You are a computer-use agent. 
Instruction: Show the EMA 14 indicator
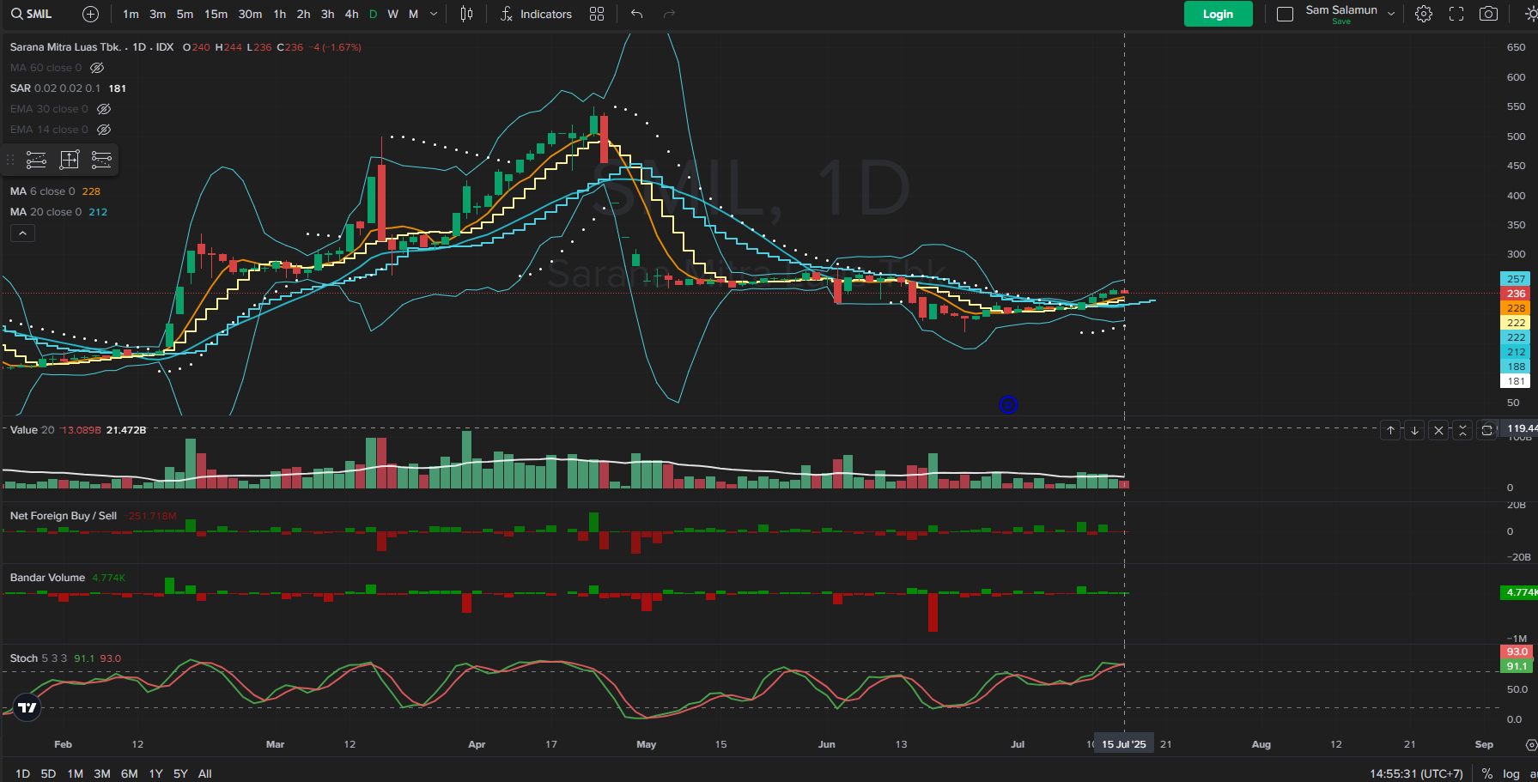click(x=104, y=130)
